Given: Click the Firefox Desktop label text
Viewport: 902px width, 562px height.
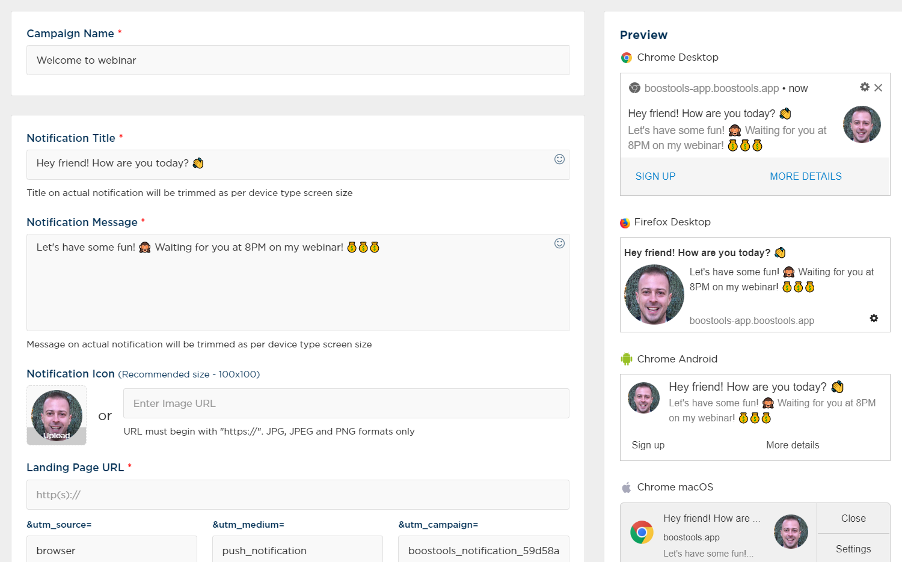Looking at the screenshot, I should pos(672,222).
